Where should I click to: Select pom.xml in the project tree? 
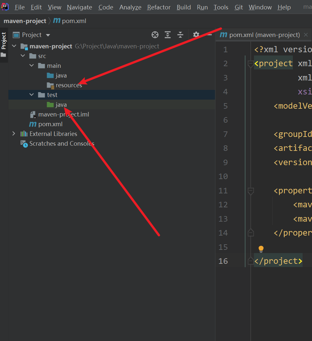click(x=50, y=124)
